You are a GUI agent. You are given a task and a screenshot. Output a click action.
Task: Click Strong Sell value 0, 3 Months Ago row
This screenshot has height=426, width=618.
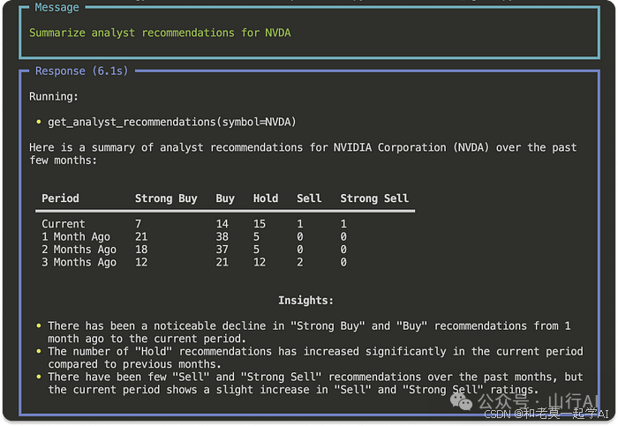(x=343, y=262)
